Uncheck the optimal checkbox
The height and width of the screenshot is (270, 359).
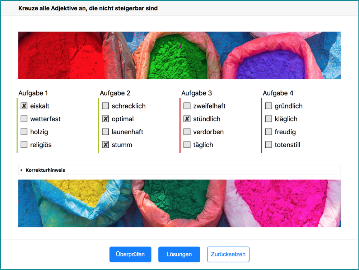click(x=106, y=118)
